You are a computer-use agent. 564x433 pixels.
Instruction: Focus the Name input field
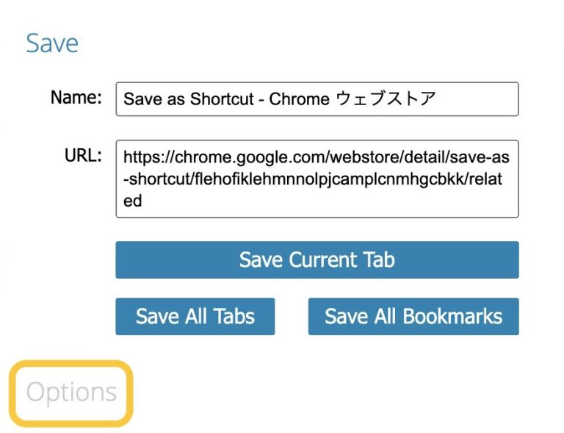coord(317,99)
